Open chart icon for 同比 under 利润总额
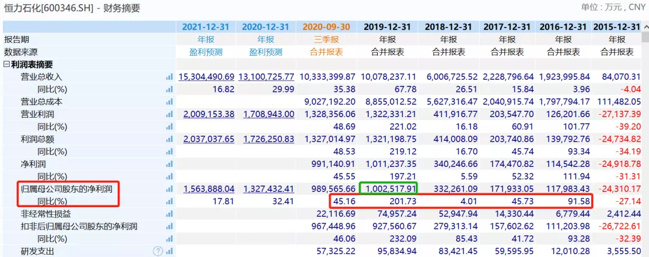This screenshot has height=257, width=649. point(169,151)
